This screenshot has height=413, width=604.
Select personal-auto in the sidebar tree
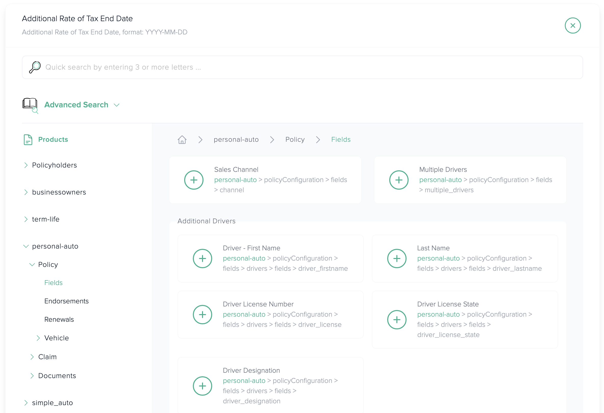tap(55, 246)
